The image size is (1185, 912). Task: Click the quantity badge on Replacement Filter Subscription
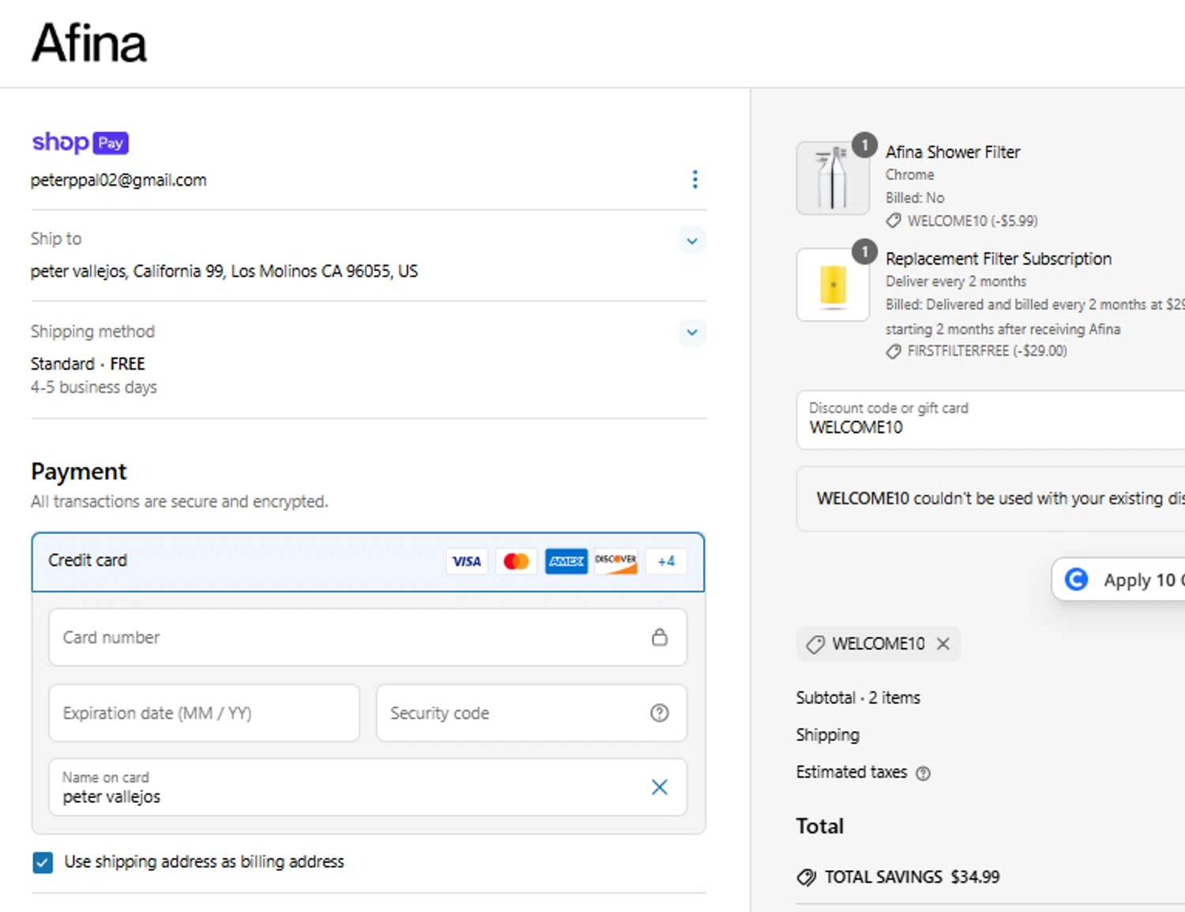[x=865, y=251]
